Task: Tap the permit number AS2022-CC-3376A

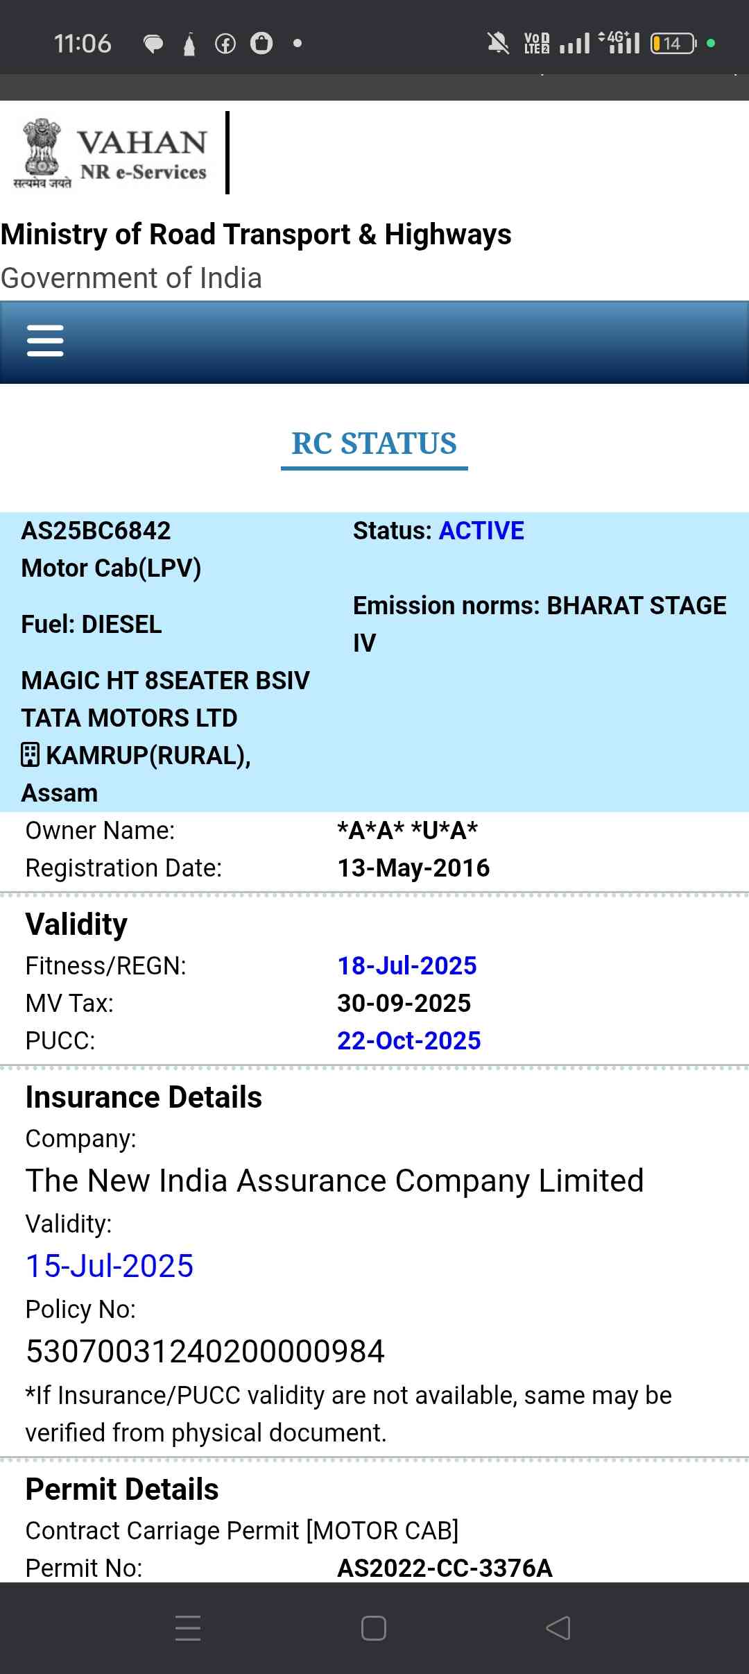Action: click(445, 1568)
